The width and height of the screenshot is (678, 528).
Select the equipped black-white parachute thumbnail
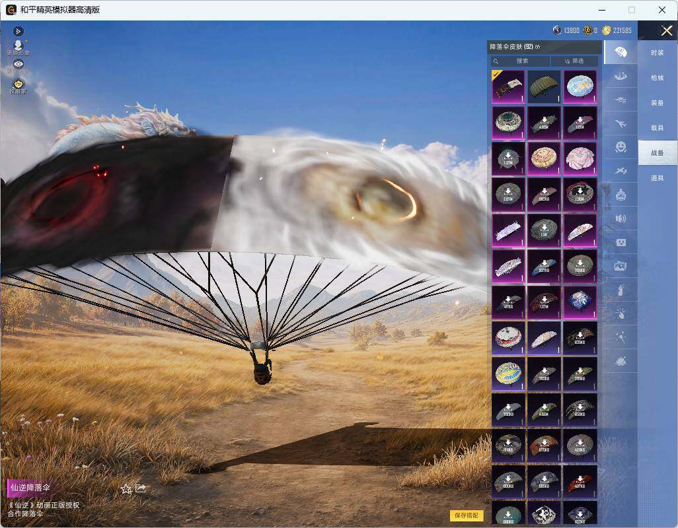(508, 86)
